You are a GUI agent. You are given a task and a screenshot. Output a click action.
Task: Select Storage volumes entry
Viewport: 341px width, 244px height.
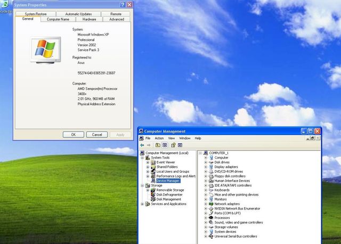pos(226,227)
